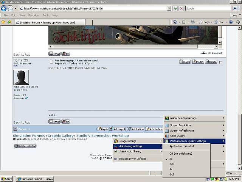Screen dimensions: 242x182
Task: Open the Tools dropdown in command bar
Action: (x=221, y=22)
